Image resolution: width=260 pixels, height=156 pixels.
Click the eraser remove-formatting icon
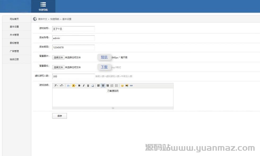(x=93, y=86)
